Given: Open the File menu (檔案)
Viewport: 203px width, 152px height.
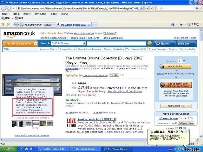Looking at the screenshot, I should 6,14.
